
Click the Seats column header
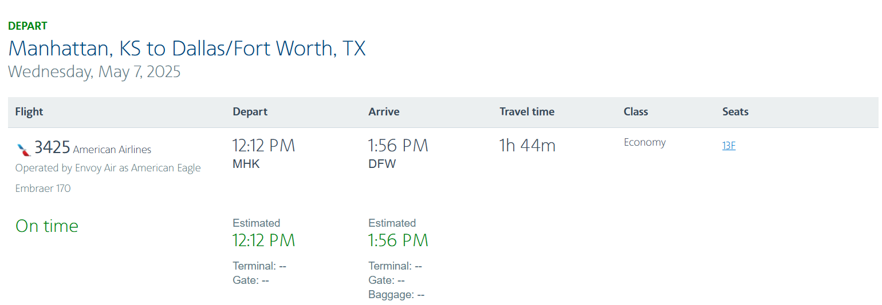click(735, 112)
